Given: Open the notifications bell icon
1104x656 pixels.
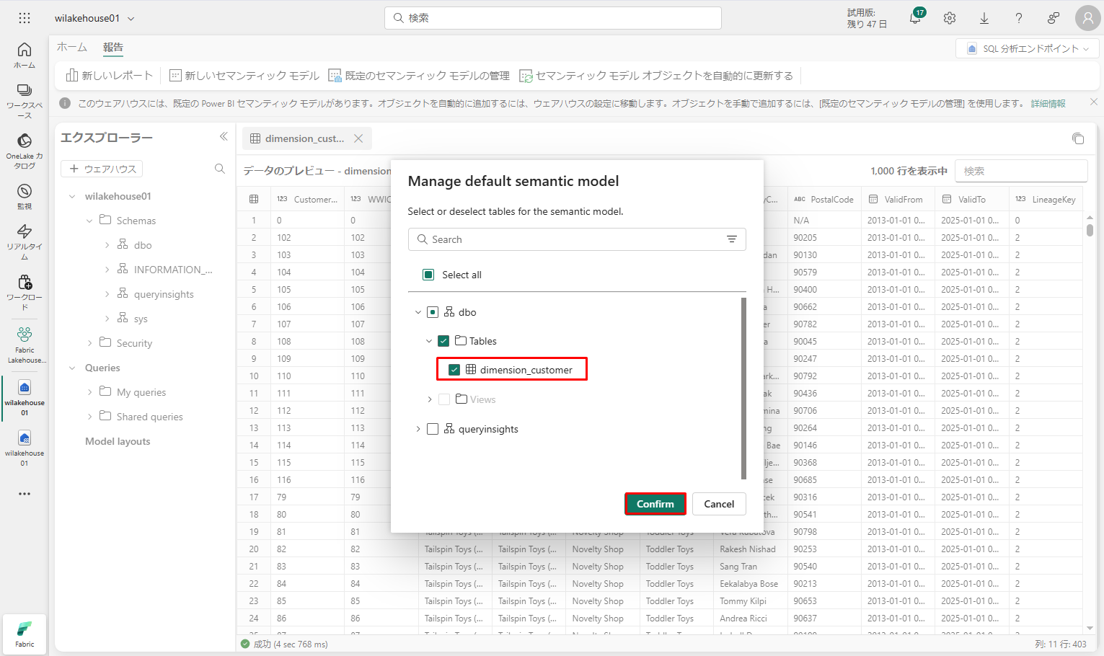Looking at the screenshot, I should (x=914, y=19).
